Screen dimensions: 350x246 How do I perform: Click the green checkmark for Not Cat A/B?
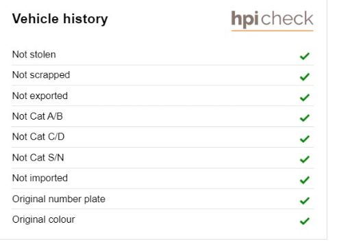click(x=305, y=118)
